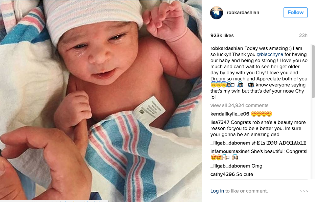Open infamousmaxine1 commenter profile
The image size is (315, 202).
click(x=230, y=151)
